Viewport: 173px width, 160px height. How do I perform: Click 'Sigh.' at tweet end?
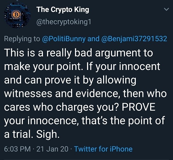tap(48, 134)
